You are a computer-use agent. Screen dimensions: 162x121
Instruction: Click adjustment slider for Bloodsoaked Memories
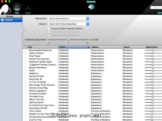click(153, 50)
